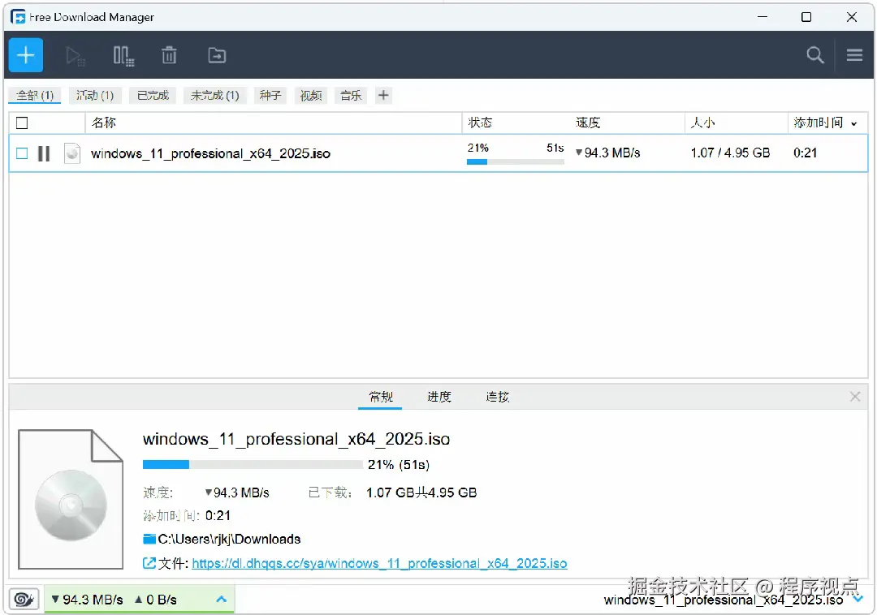This screenshot has height=615, width=877.
Task: Close the bottom details panel
Action: pyautogui.click(x=854, y=397)
